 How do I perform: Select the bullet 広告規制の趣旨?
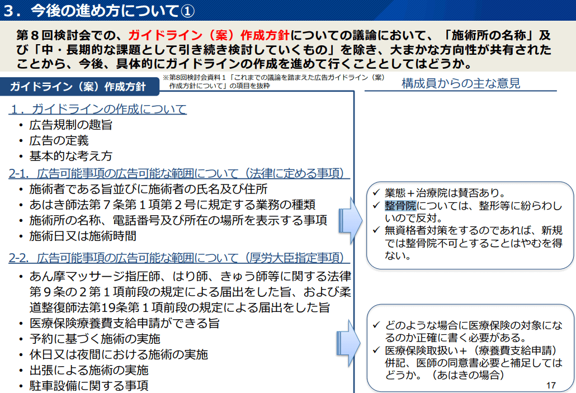tap(71, 125)
